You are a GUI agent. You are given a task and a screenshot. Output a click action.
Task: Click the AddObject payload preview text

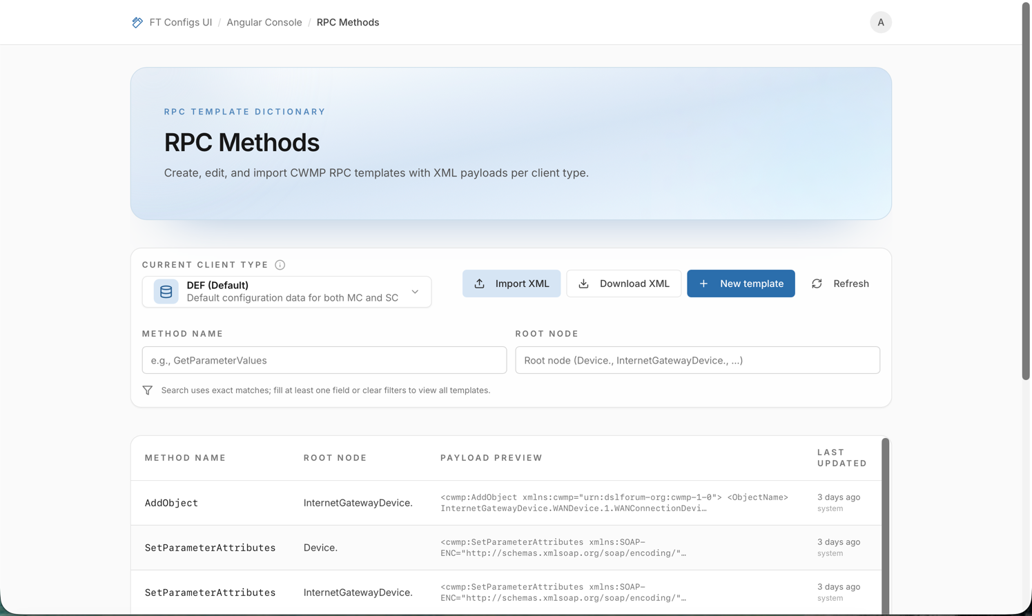614,503
